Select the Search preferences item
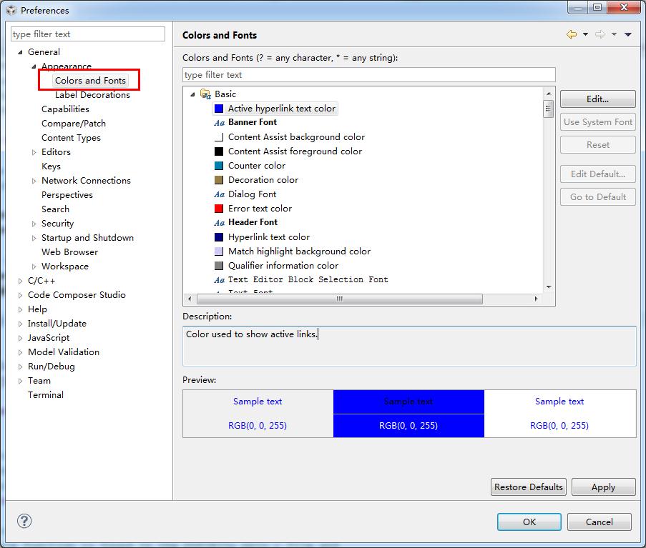The image size is (646, 548). pos(55,209)
